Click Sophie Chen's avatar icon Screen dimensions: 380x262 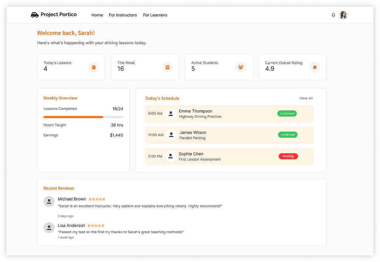coord(171,156)
